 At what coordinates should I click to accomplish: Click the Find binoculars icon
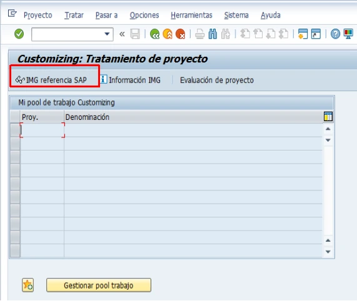[213, 34]
